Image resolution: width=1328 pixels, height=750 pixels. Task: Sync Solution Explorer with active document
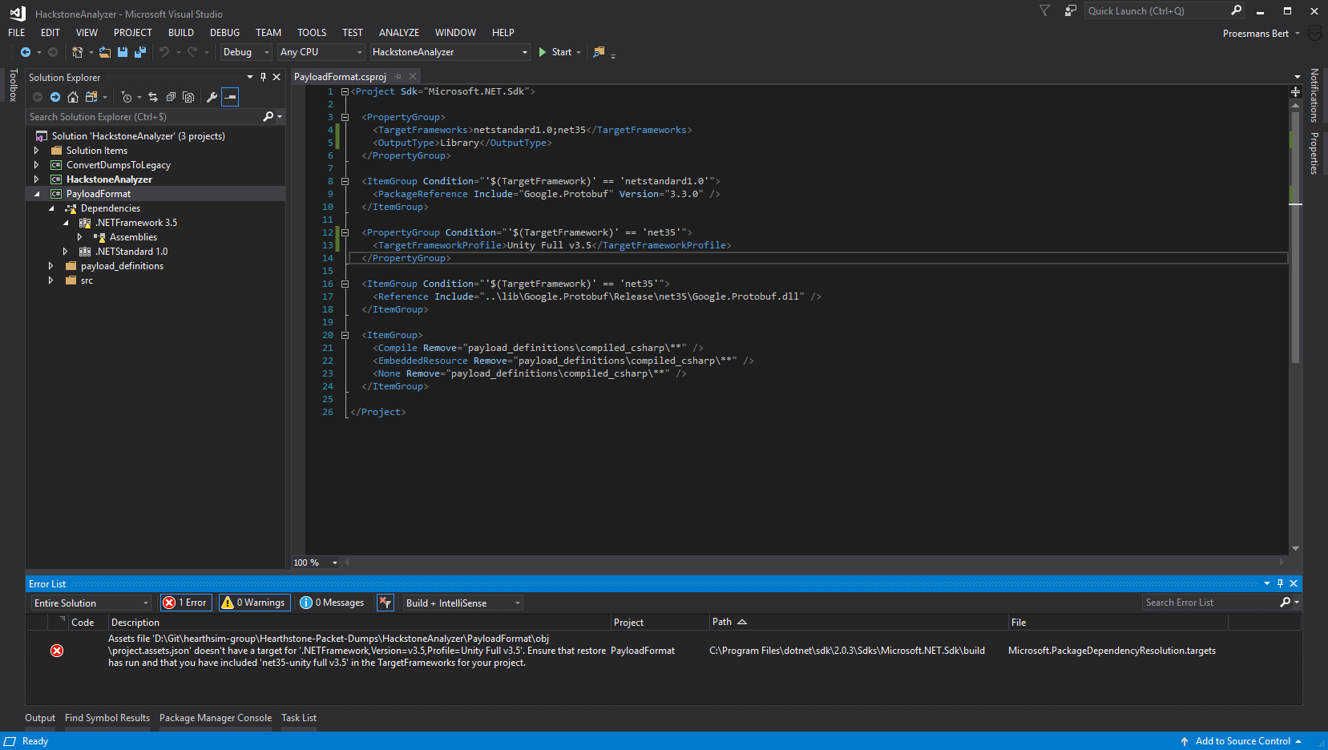coord(152,96)
